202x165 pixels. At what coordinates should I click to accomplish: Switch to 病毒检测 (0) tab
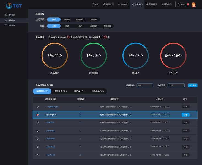(x=61, y=91)
